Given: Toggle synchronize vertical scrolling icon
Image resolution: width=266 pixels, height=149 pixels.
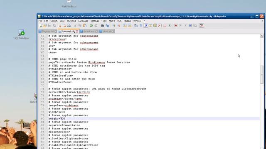Looking at the screenshot, I should (x=125, y=26).
